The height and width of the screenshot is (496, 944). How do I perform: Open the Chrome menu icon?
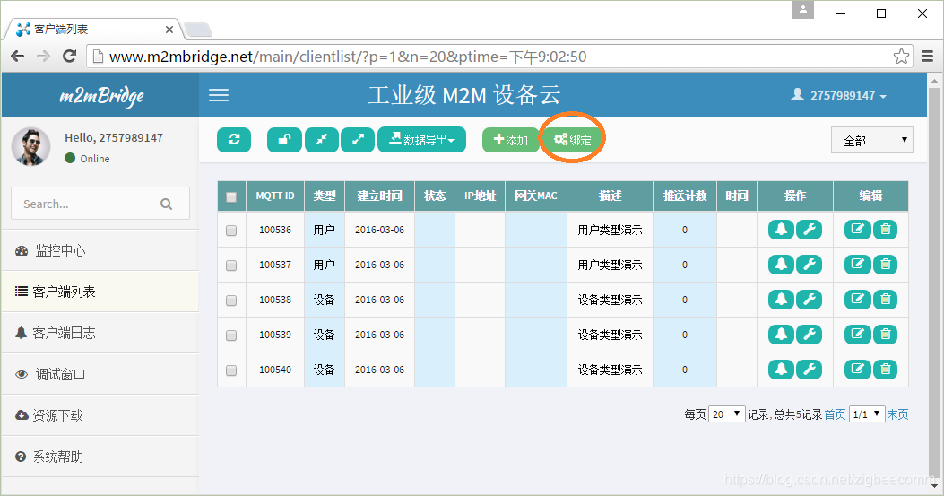tap(927, 57)
